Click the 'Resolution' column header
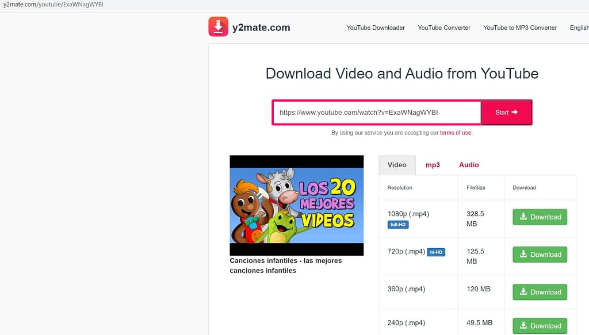Screen dimensions: 589x335 point(400,187)
